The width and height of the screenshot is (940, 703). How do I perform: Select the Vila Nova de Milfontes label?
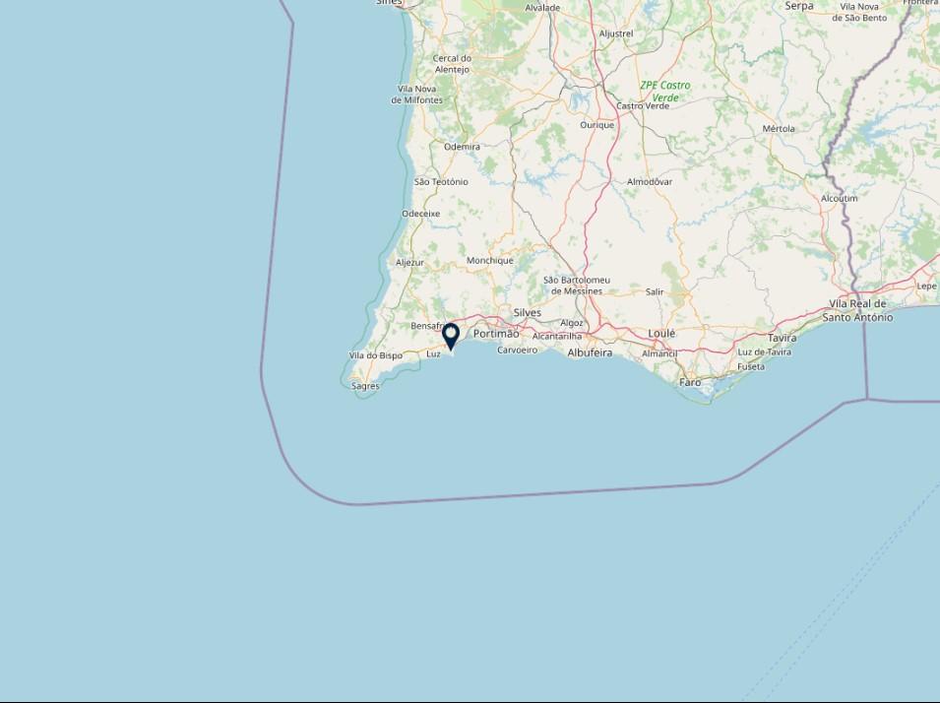pyautogui.click(x=416, y=95)
